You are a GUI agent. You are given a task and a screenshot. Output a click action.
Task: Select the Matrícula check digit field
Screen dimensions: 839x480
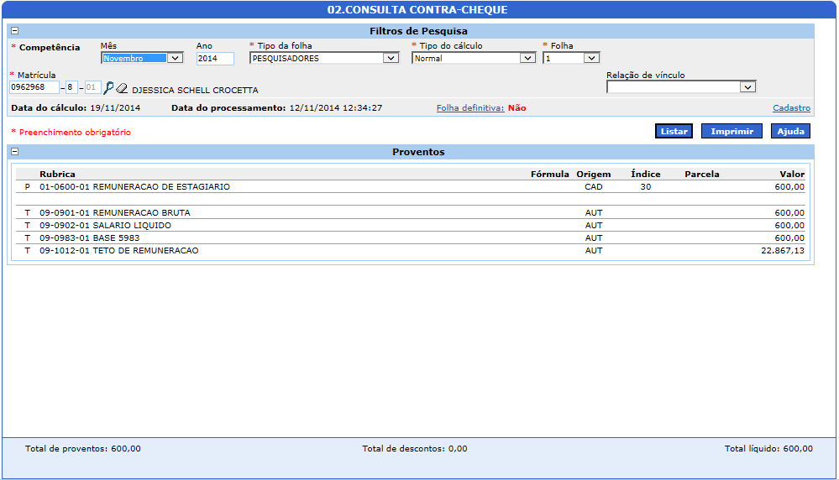(x=71, y=87)
